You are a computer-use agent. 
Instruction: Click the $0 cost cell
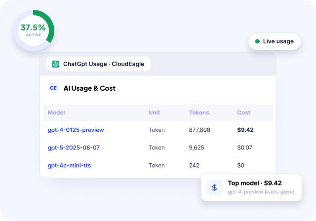coord(241,165)
